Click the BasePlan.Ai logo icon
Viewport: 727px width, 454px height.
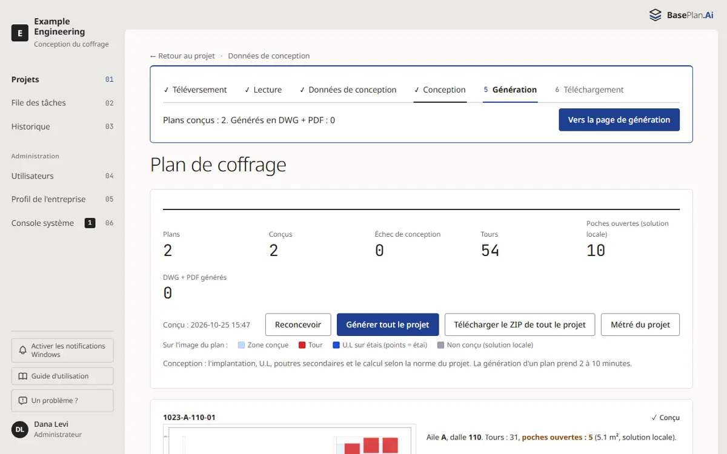click(655, 15)
